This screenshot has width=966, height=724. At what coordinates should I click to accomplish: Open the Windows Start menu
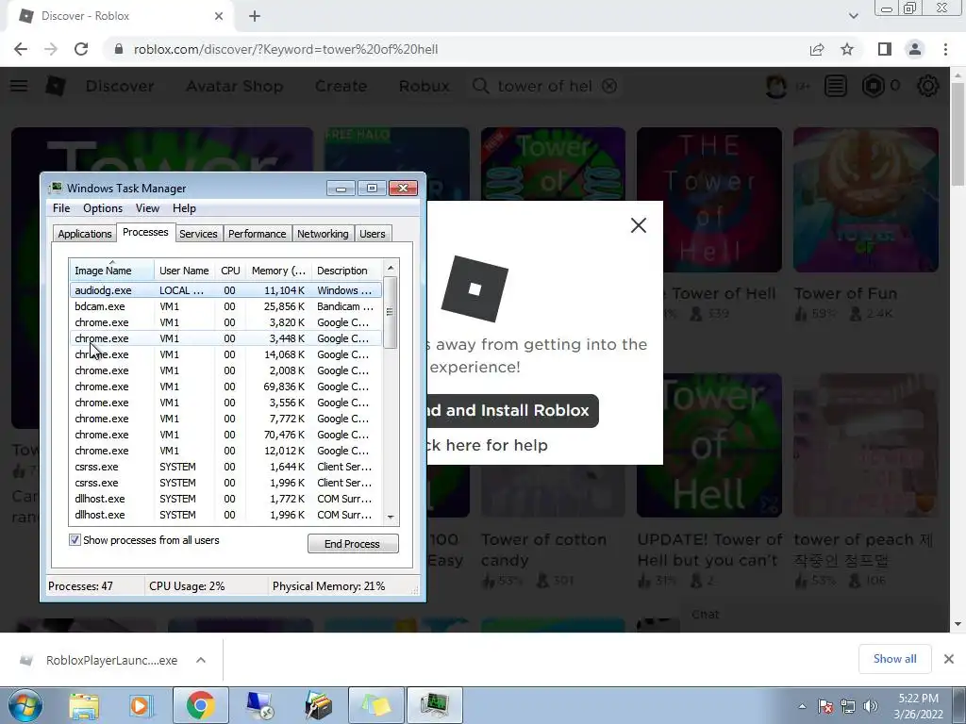click(25, 705)
